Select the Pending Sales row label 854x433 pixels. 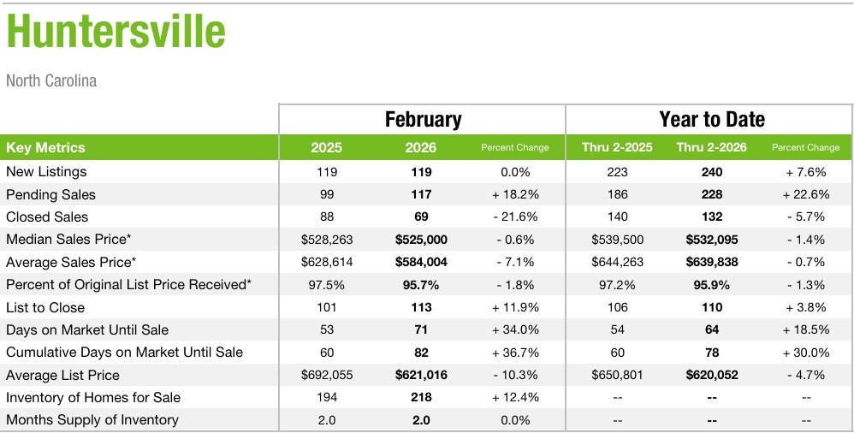click(x=51, y=194)
